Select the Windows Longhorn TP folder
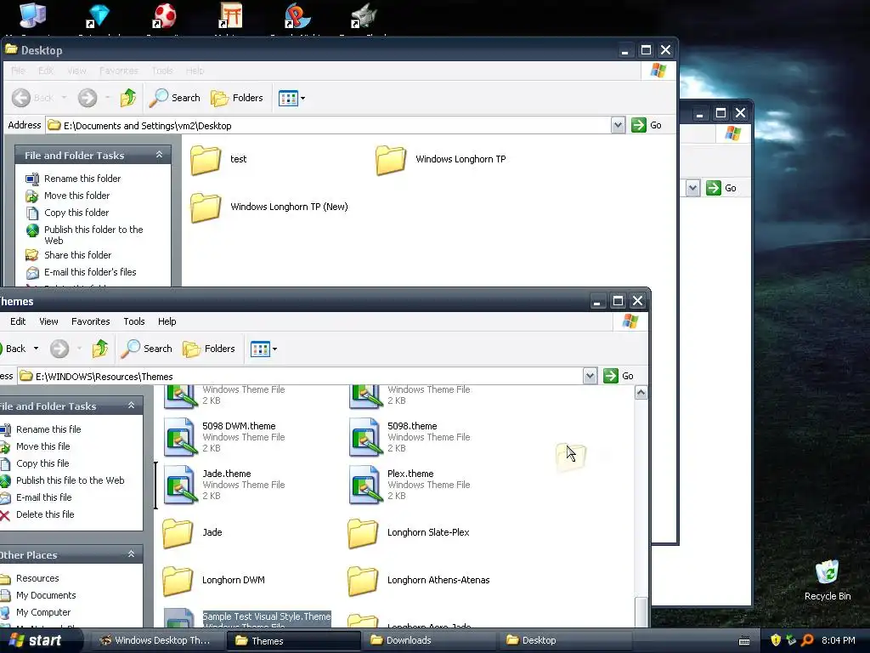870x653 pixels. coord(441,159)
